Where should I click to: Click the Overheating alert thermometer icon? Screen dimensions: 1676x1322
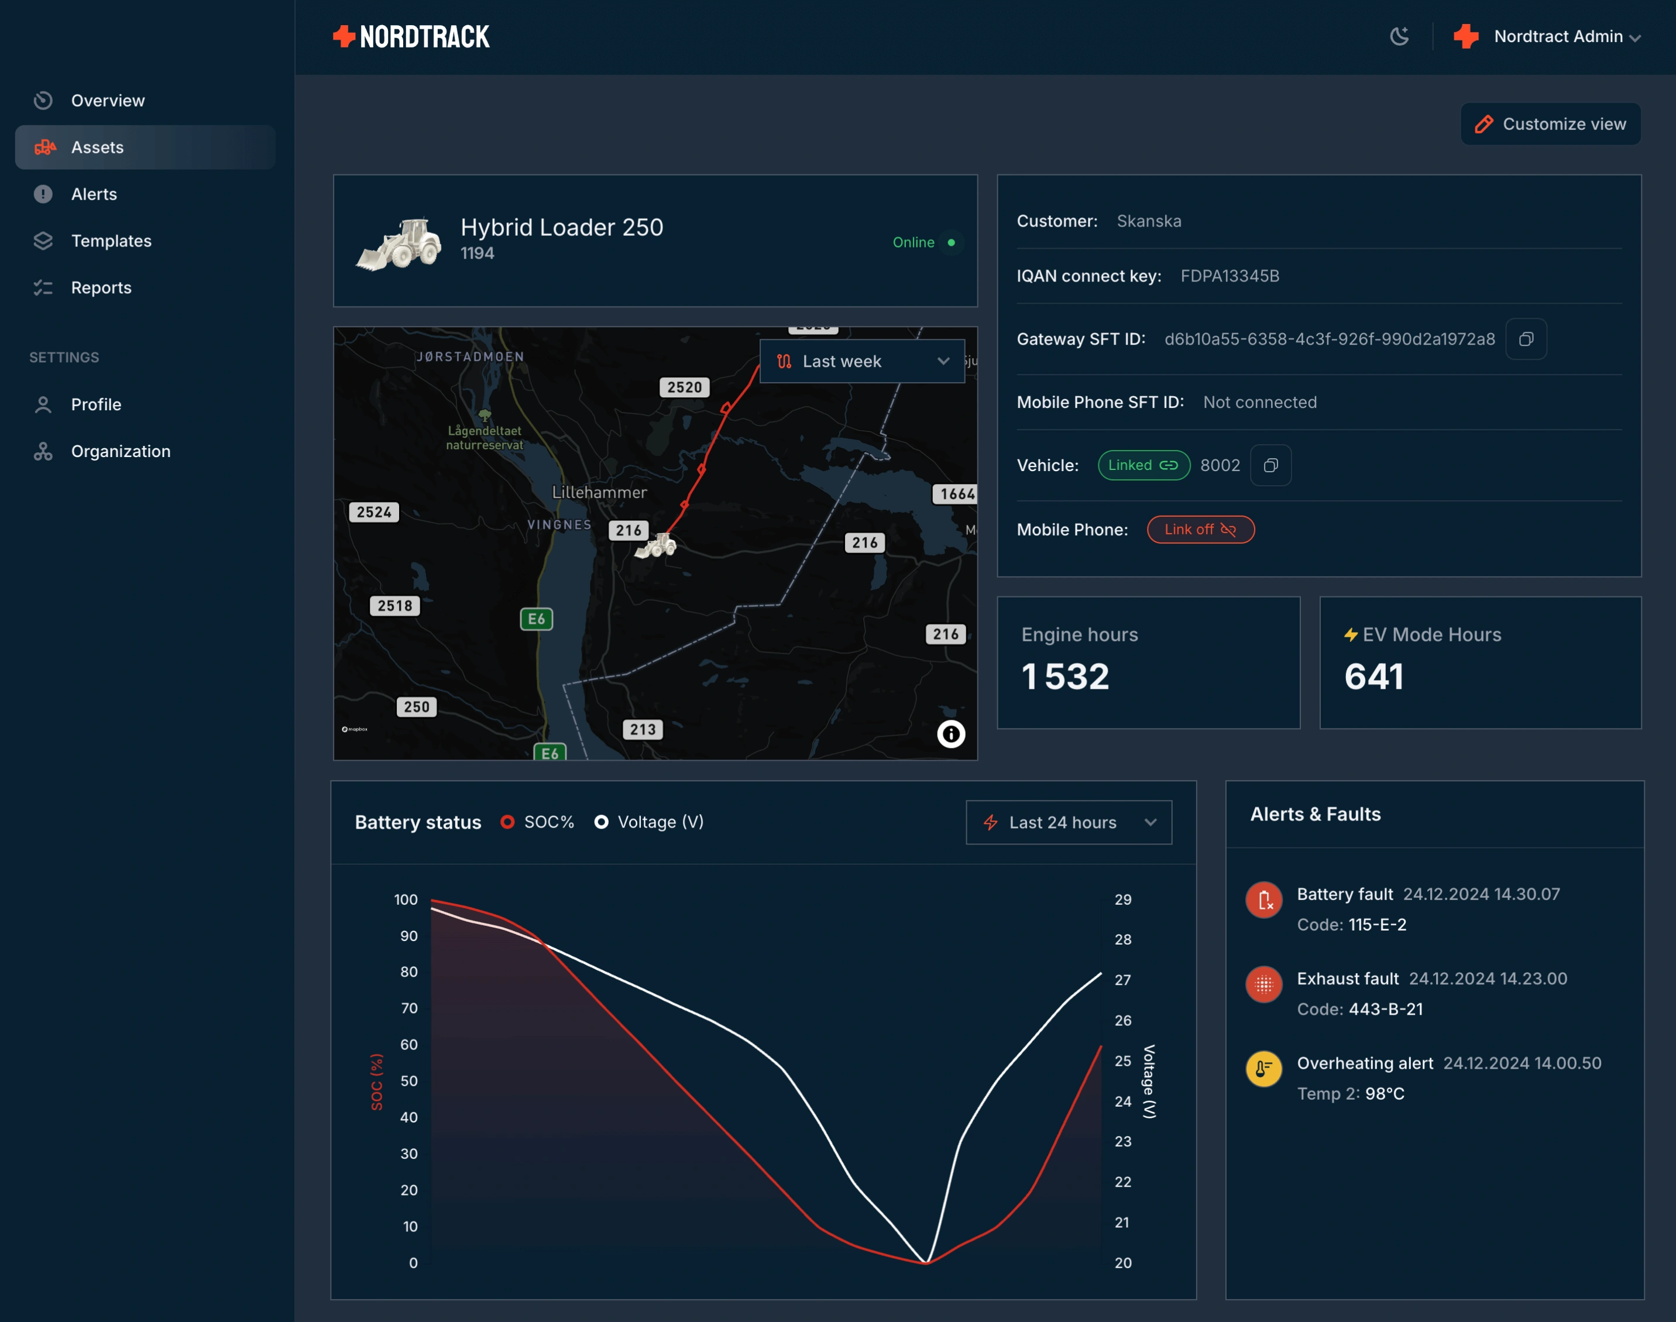[x=1263, y=1069]
